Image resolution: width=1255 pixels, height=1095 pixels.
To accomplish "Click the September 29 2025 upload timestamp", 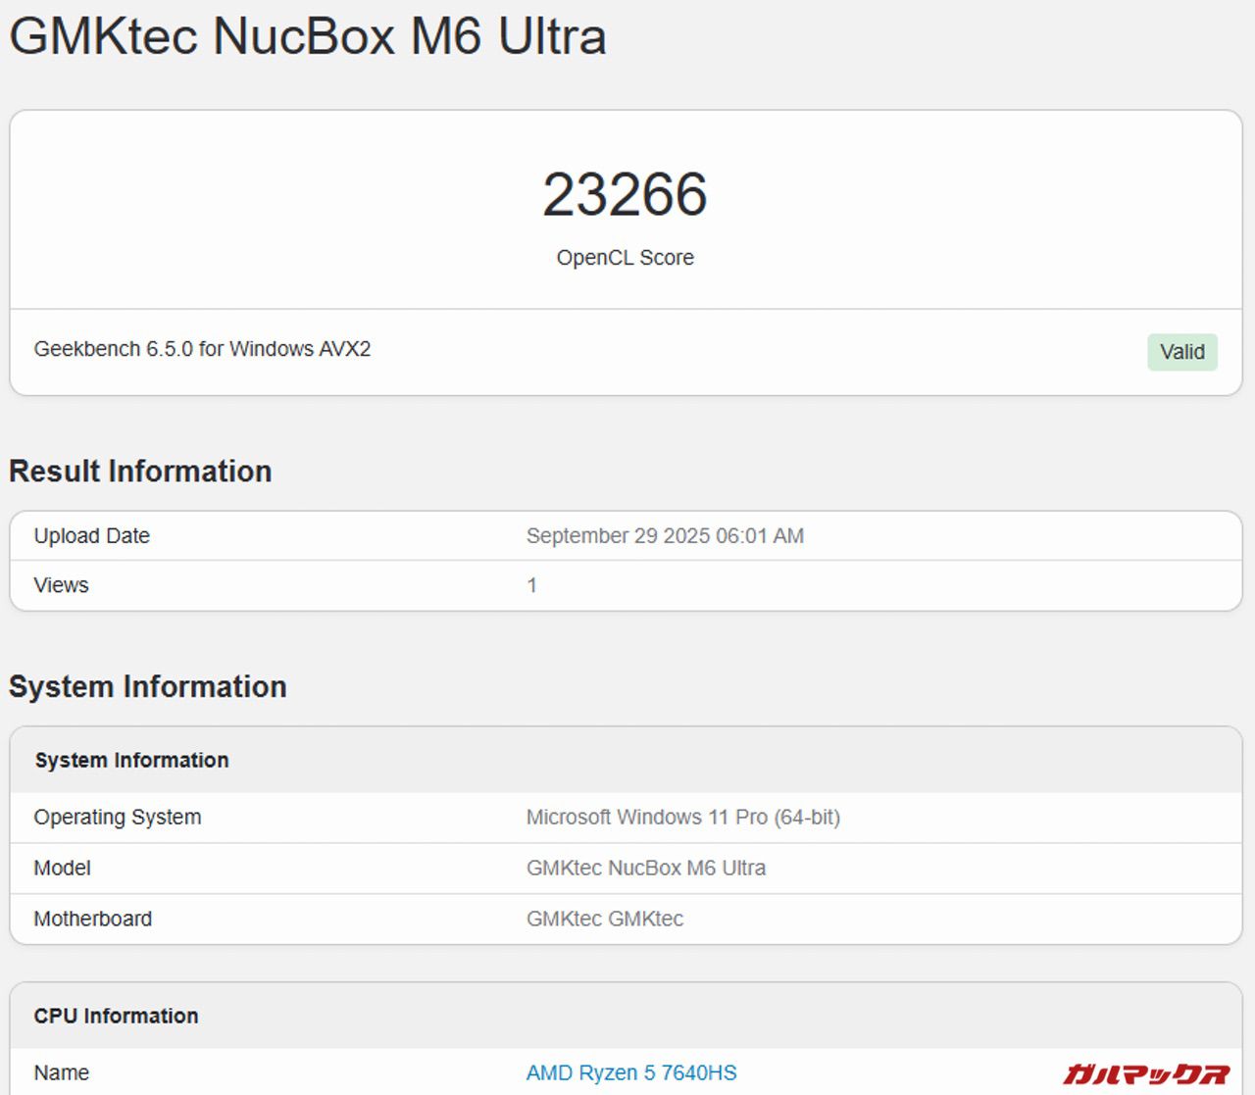I will pos(665,536).
